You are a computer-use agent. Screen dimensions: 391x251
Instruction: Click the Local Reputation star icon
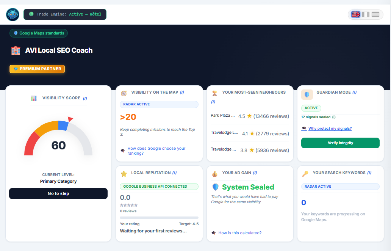123,173
